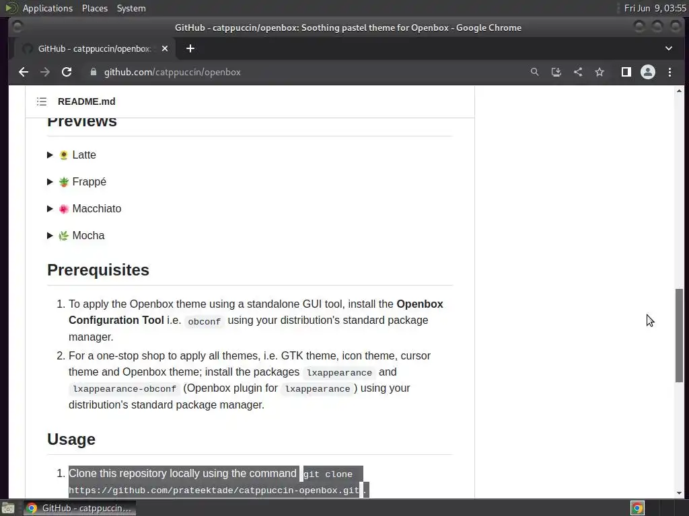Click the top-left panel menu logo icon
Viewport: 689px width, 516px height.
tap(11, 8)
